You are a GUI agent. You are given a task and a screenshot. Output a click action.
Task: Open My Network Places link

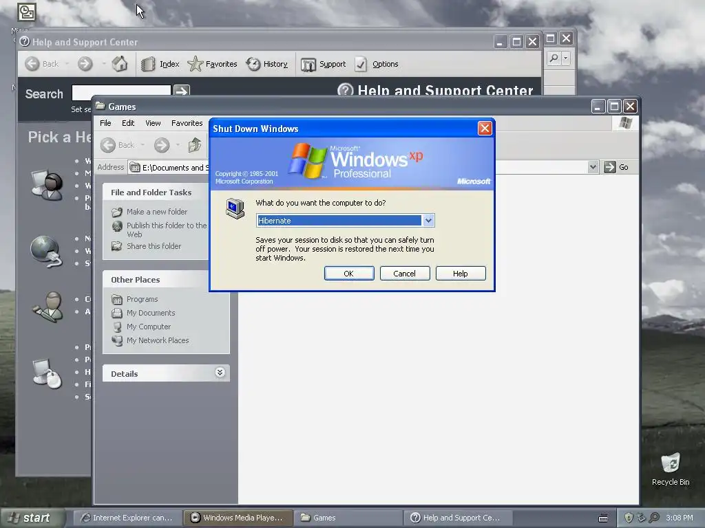(x=158, y=340)
